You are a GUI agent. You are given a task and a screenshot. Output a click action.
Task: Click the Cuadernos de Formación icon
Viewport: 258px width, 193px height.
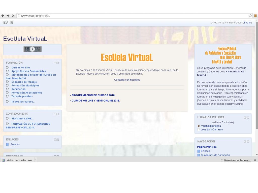pos(199,155)
